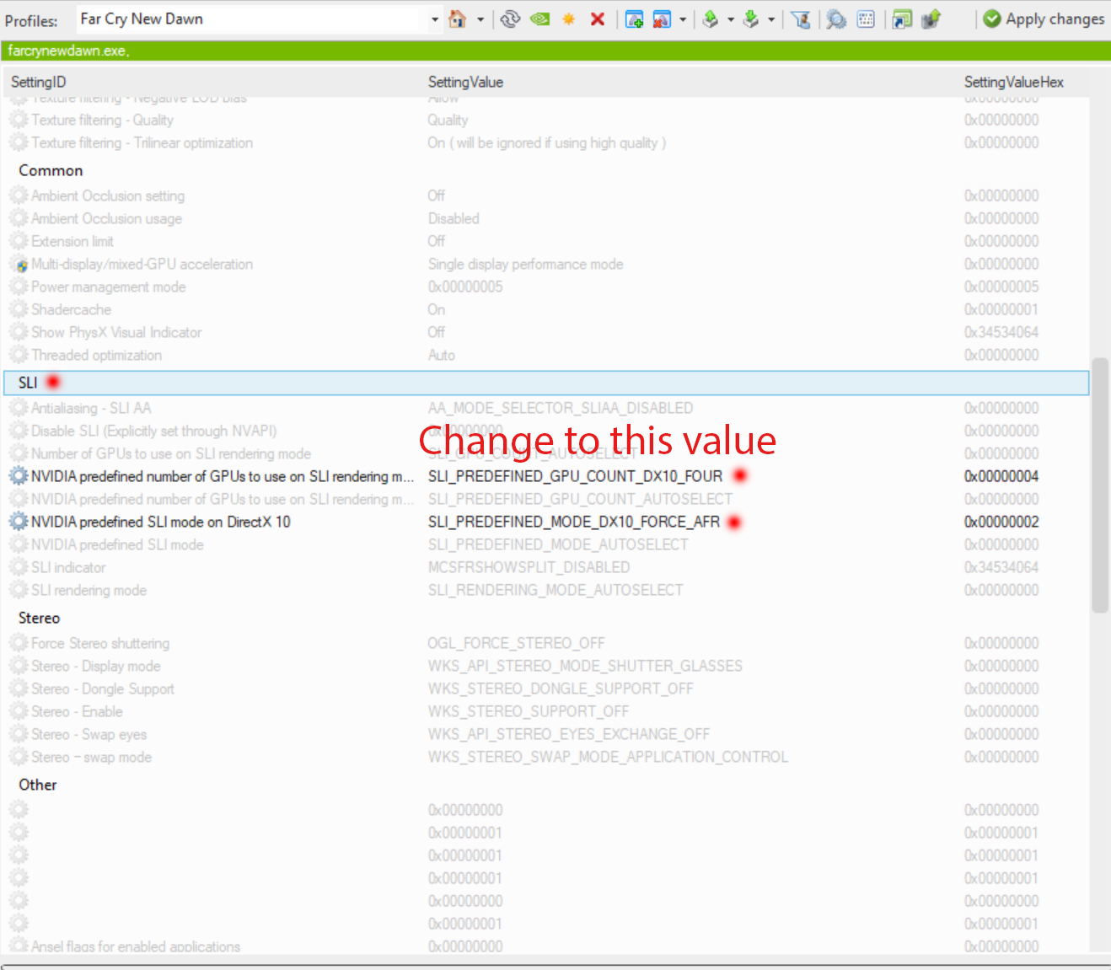The image size is (1111, 970).
Task: Click the magnifier scan profiles icon
Action: (835, 19)
